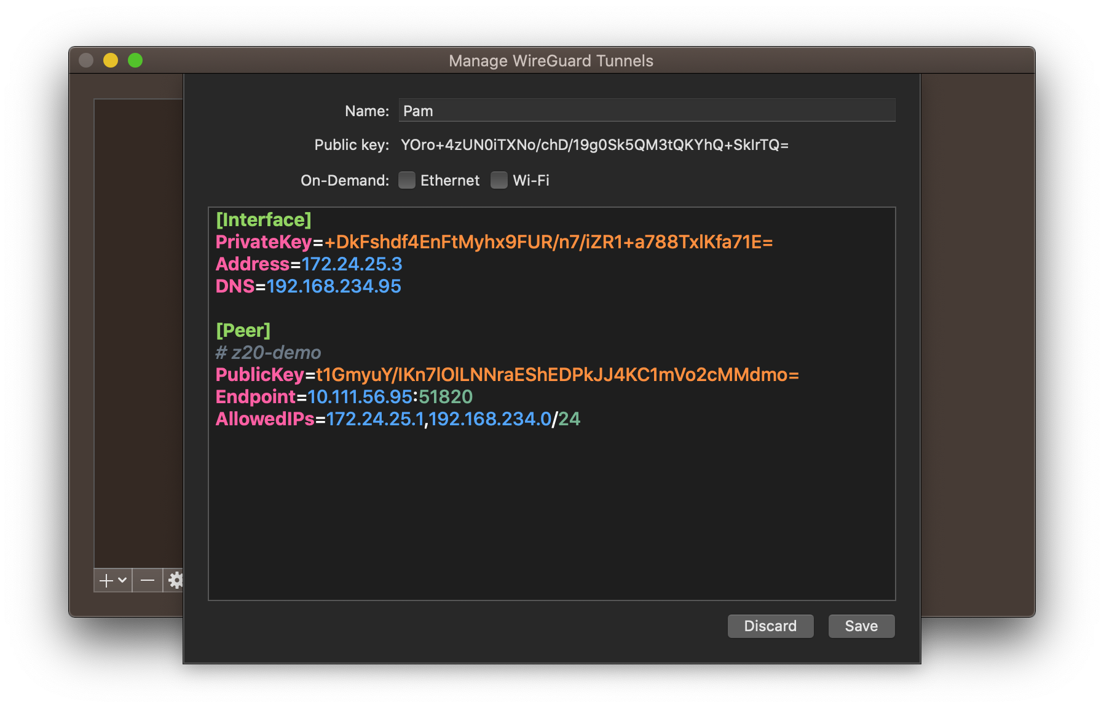
Task: Click the remove tunnel minus button
Action: [x=148, y=580]
